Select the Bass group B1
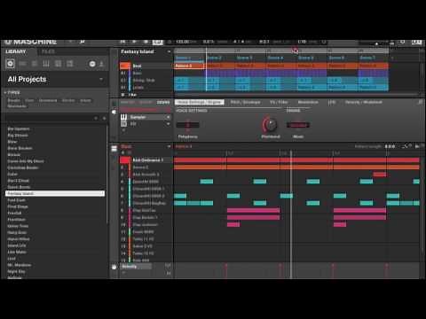 click(x=146, y=73)
